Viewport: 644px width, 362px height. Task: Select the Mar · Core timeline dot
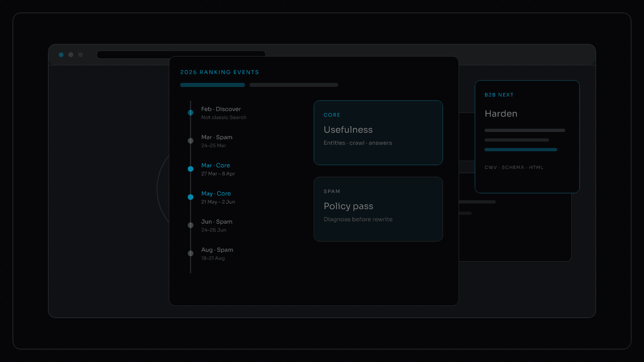(190, 169)
